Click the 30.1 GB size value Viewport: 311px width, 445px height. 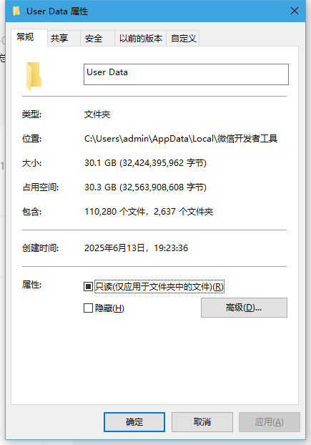pos(145,163)
